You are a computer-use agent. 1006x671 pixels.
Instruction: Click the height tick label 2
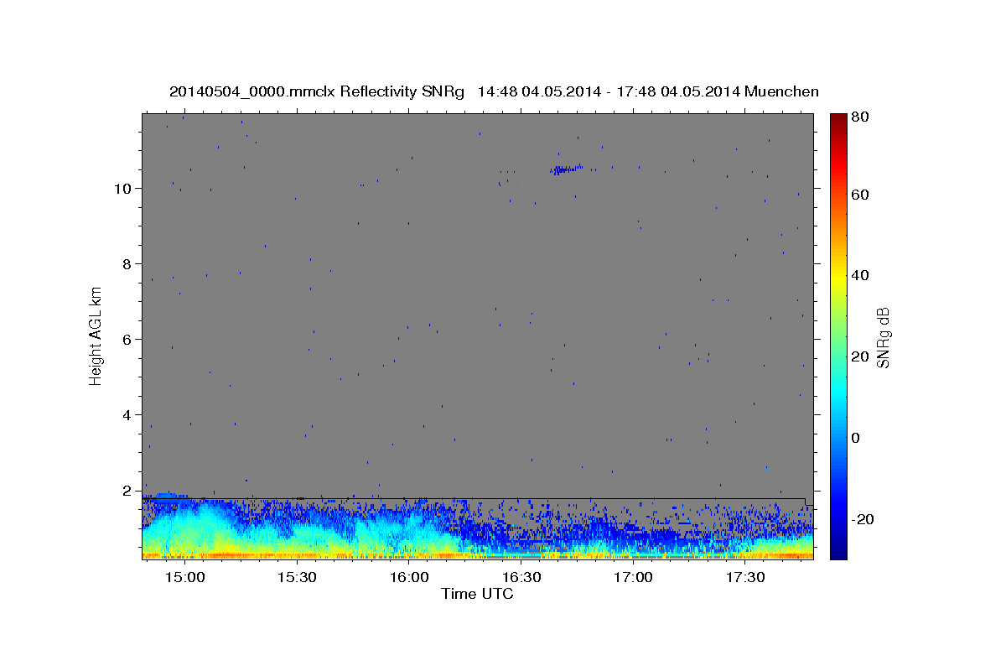pos(127,490)
